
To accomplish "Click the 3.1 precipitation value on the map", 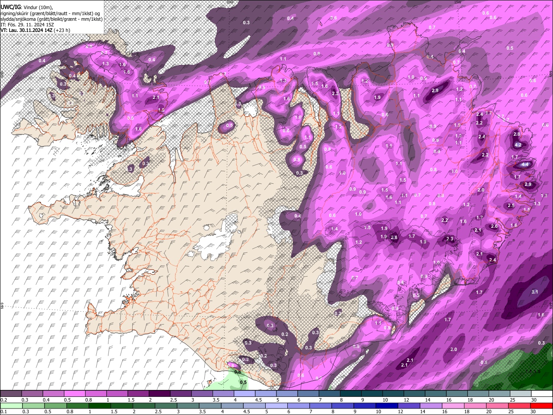I will [x=534, y=292].
